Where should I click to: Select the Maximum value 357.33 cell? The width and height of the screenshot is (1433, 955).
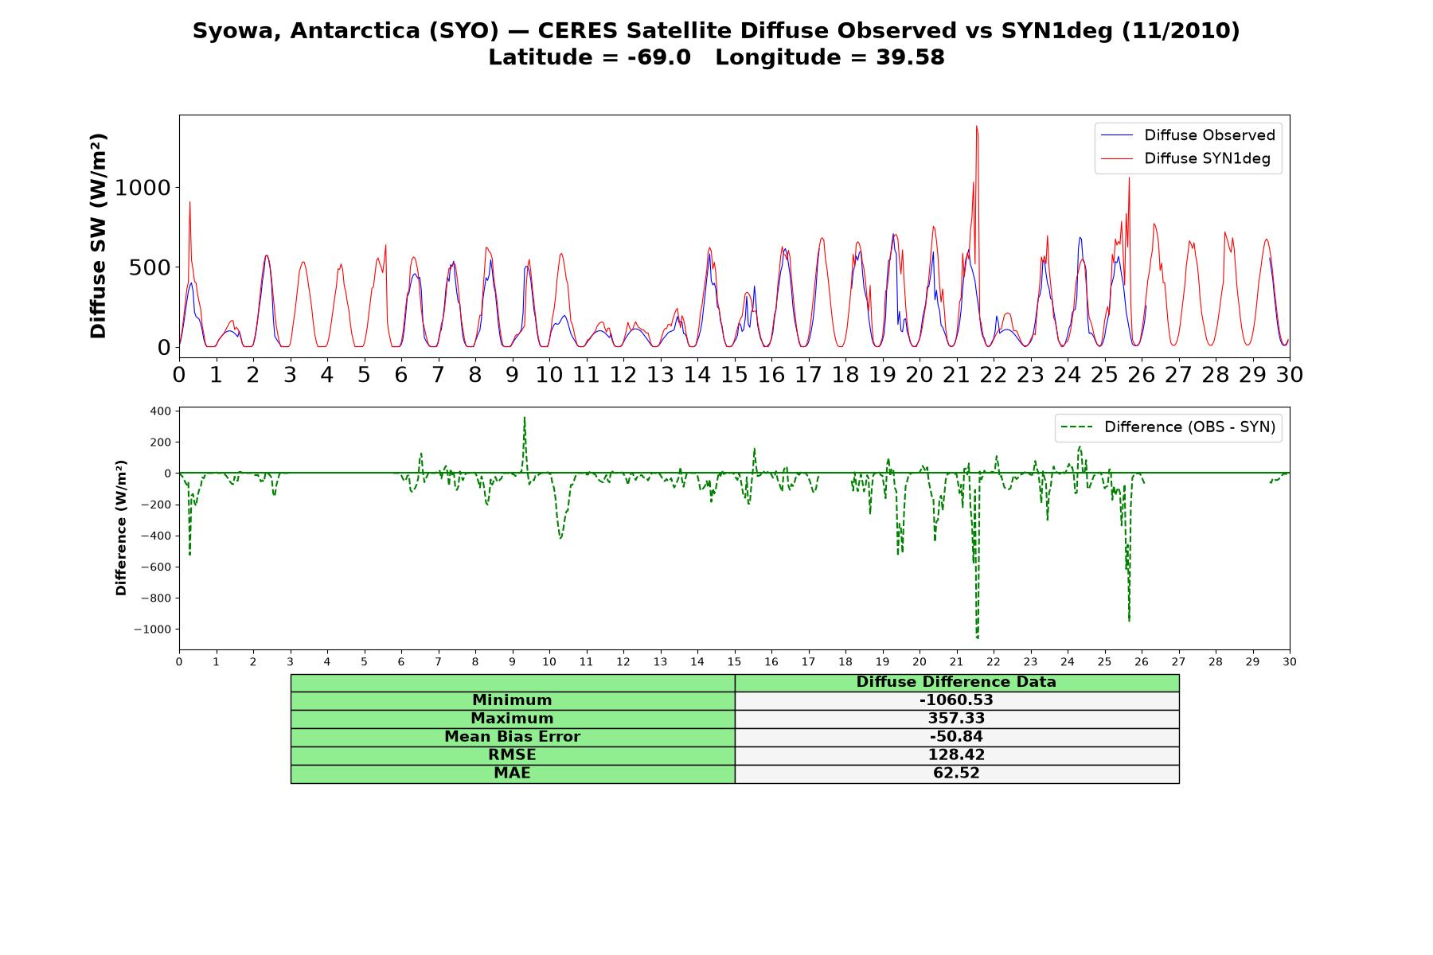pyautogui.click(x=956, y=719)
